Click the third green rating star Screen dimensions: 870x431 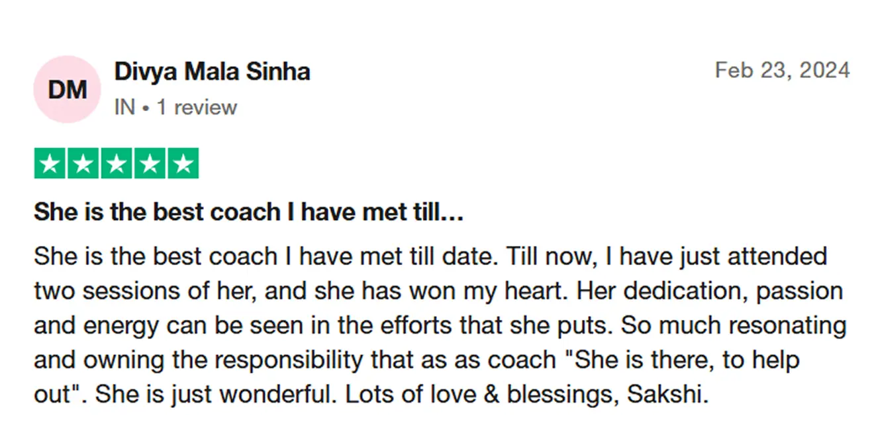[x=117, y=164]
